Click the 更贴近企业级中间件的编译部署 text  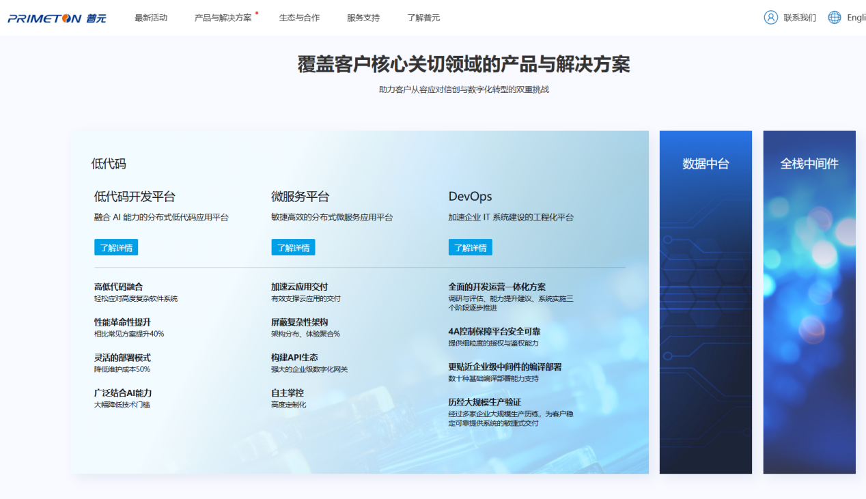505,367
